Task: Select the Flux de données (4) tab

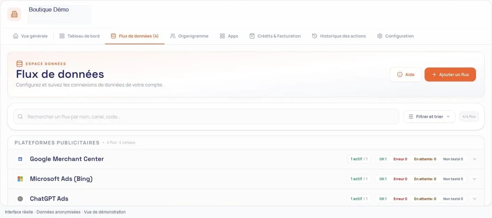Action: pyautogui.click(x=134, y=36)
